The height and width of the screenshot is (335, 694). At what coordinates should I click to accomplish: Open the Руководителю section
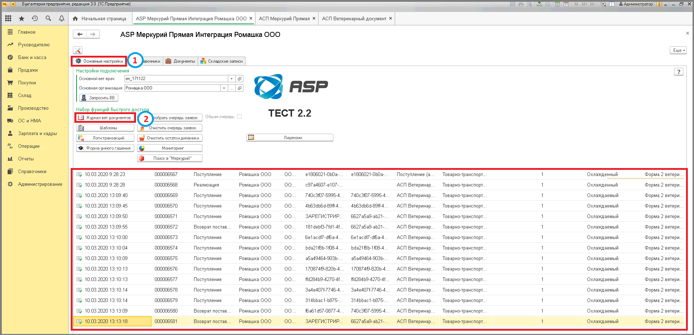tap(34, 45)
